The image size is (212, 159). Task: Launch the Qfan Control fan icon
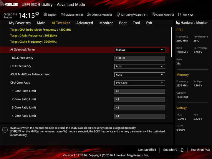tap(89, 14)
